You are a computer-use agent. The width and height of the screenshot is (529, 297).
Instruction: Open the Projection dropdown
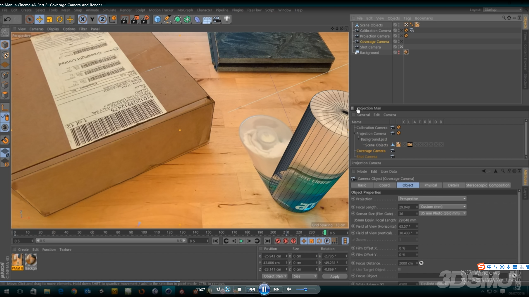coord(432,199)
